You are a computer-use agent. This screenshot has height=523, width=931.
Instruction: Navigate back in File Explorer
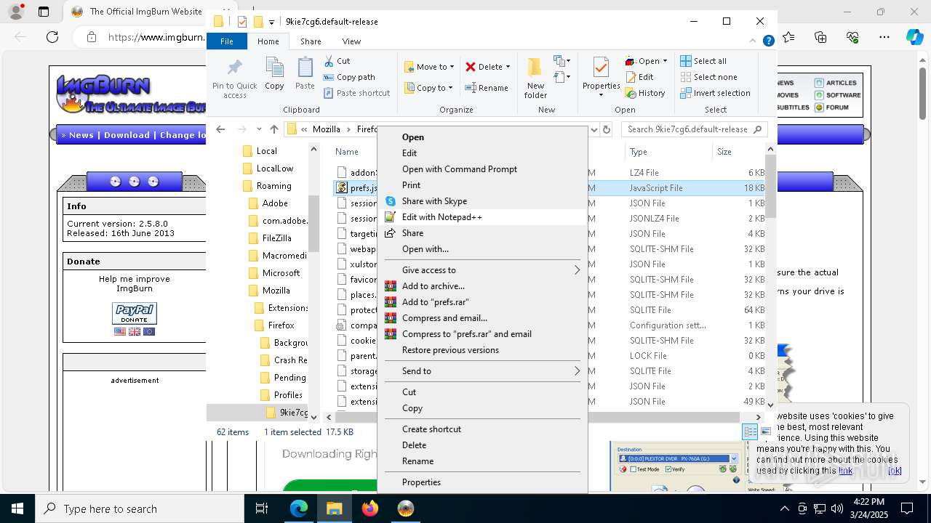pyautogui.click(x=220, y=129)
